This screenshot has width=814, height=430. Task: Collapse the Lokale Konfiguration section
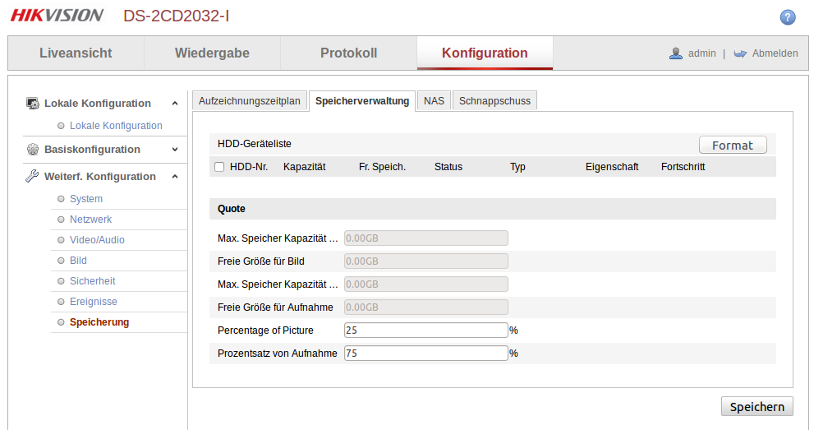(175, 104)
